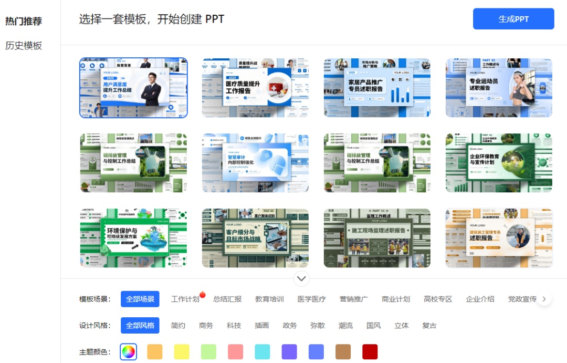Viewport: 567px width, 363px height.
Task: Select the cyan theme color swatch
Action: tap(262, 352)
